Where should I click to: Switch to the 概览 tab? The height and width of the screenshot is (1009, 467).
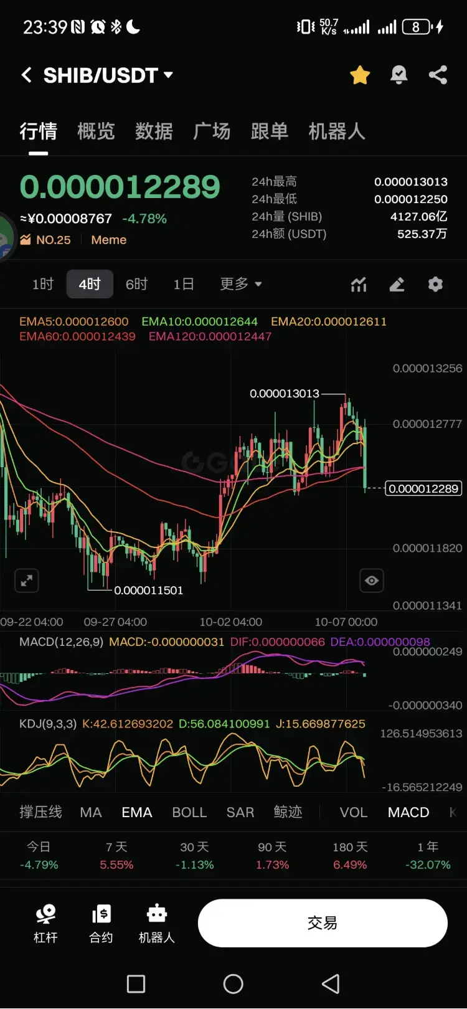96,131
